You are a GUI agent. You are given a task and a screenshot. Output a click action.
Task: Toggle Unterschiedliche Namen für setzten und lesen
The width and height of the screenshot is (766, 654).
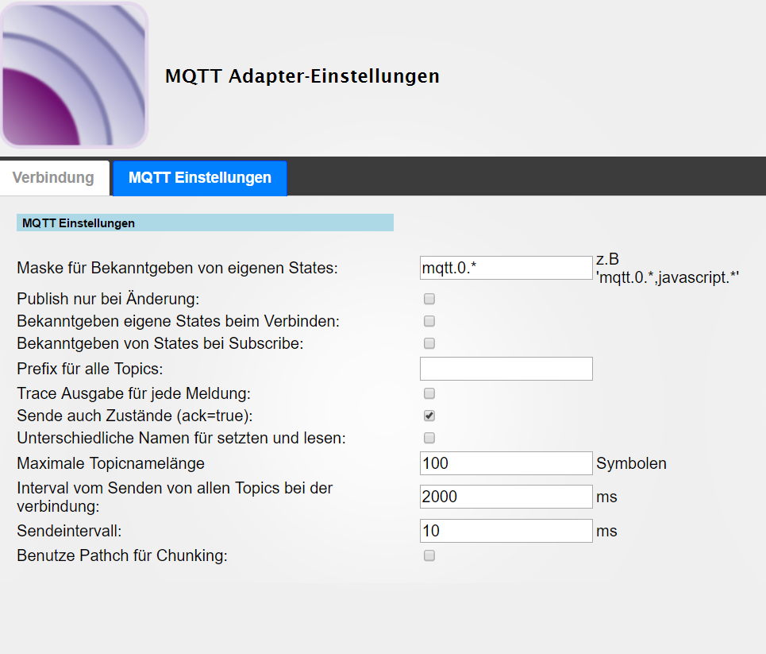point(429,438)
